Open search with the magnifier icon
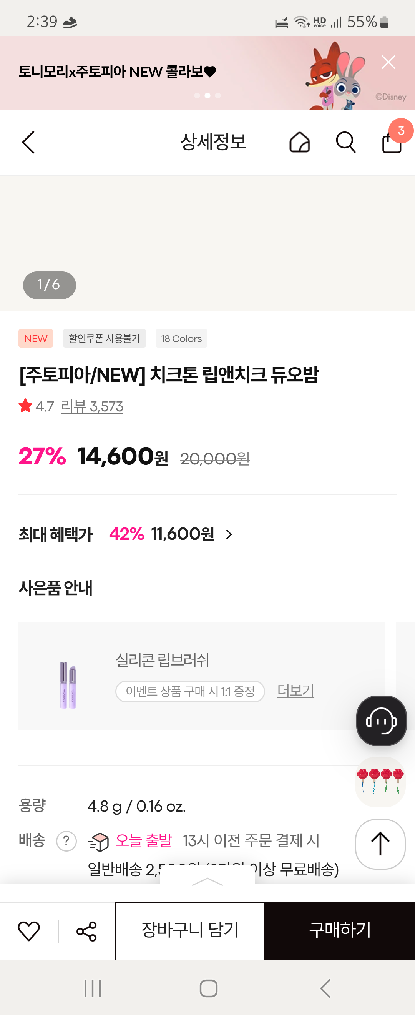The height and width of the screenshot is (1015, 415). tap(346, 142)
